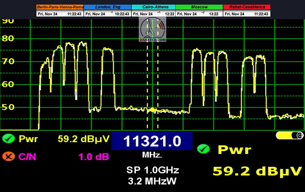
Task: Click the small Pwr 59.2 dBµV reading
Action: pyautogui.click(x=84, y=139)
